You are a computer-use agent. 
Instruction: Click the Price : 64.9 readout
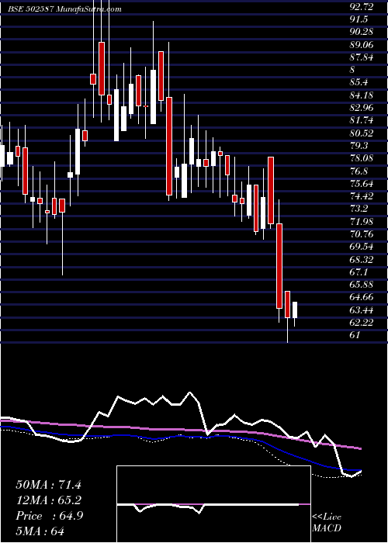pyautogui.click(x=49, y=516)
